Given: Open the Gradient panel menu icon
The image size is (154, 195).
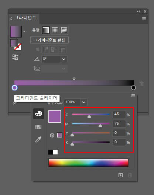Looking at the screenshot, I should coord(144,19).
